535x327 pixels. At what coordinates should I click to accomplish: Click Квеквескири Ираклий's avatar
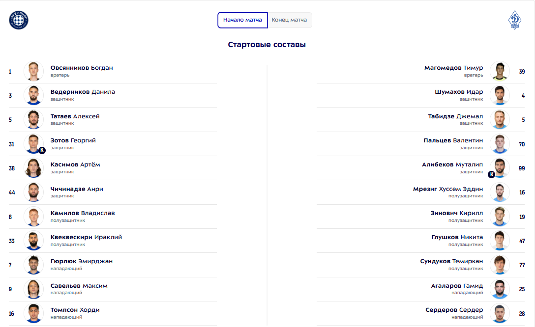pyautogui.click(x=33, y=241)
